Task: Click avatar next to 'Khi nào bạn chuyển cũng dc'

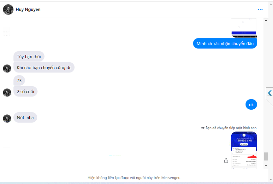Action: click(7, 68)
